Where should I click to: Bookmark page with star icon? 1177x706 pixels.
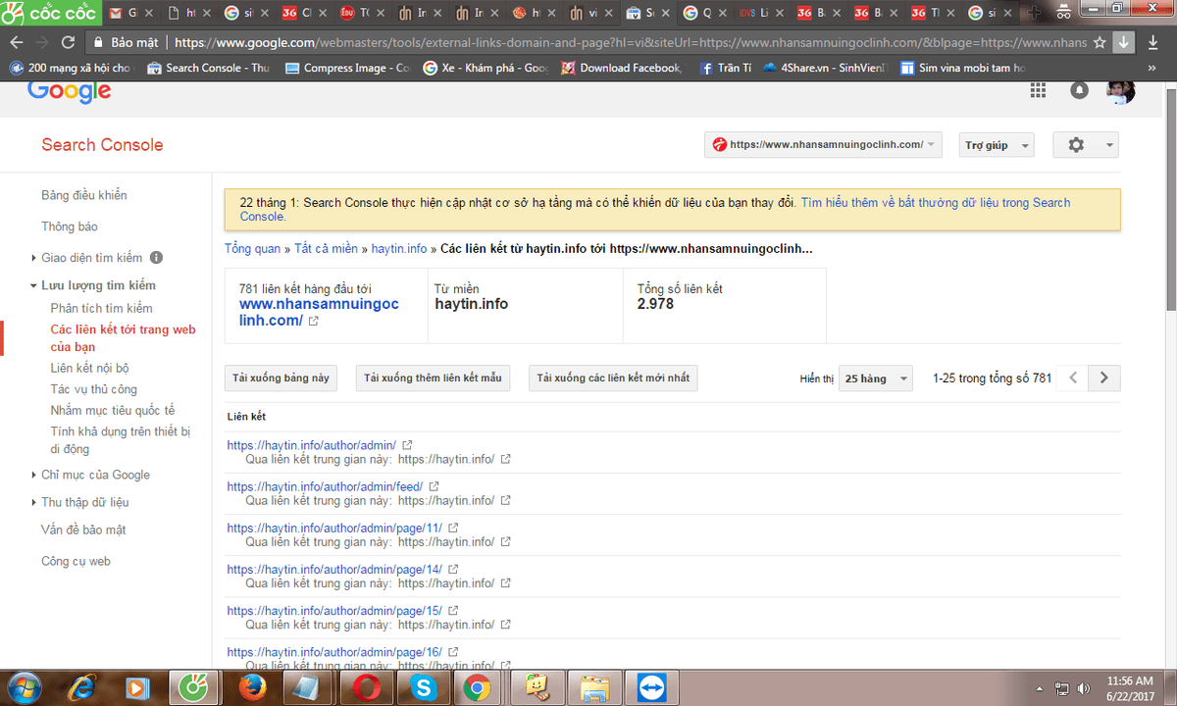[1100, 43]
